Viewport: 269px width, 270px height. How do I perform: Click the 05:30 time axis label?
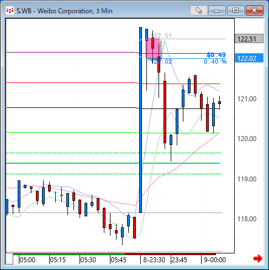click(88, 260)
